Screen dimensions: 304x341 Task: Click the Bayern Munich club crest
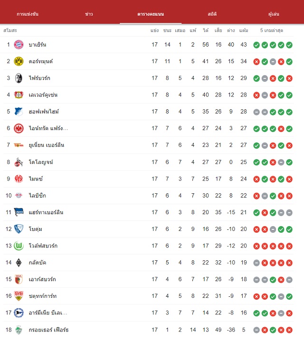pyautogui.click(x=19, y=45)
